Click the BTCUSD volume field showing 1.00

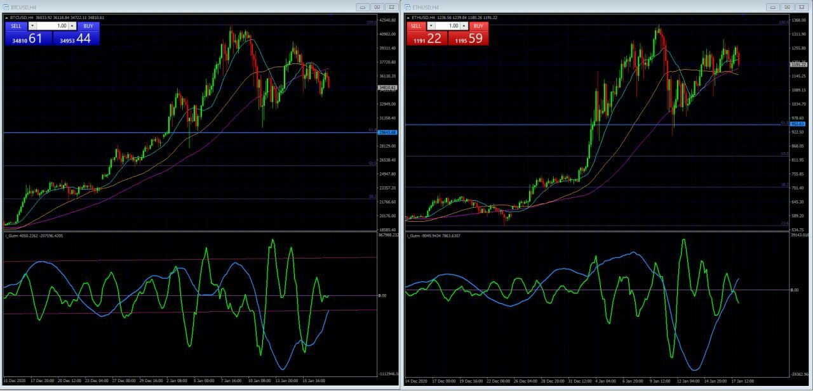52,26
